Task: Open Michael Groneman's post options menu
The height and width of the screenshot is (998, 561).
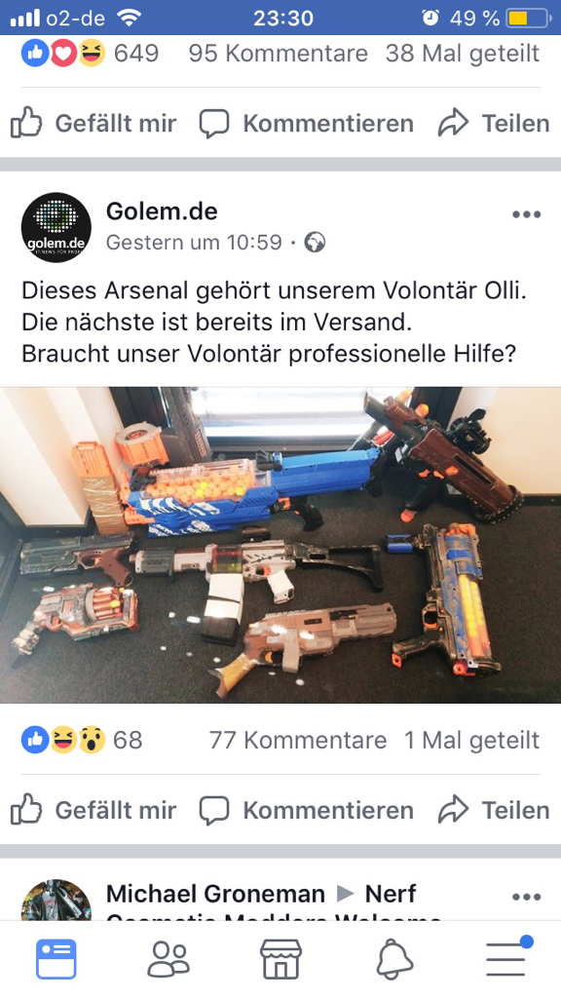Action: [x=526, y=897]
